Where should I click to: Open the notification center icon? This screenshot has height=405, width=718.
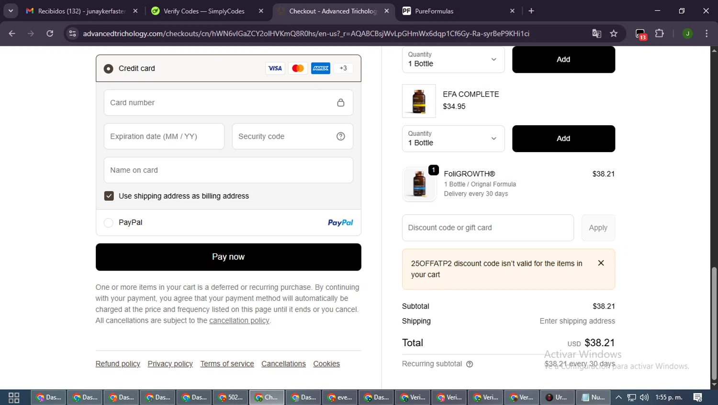697,397
